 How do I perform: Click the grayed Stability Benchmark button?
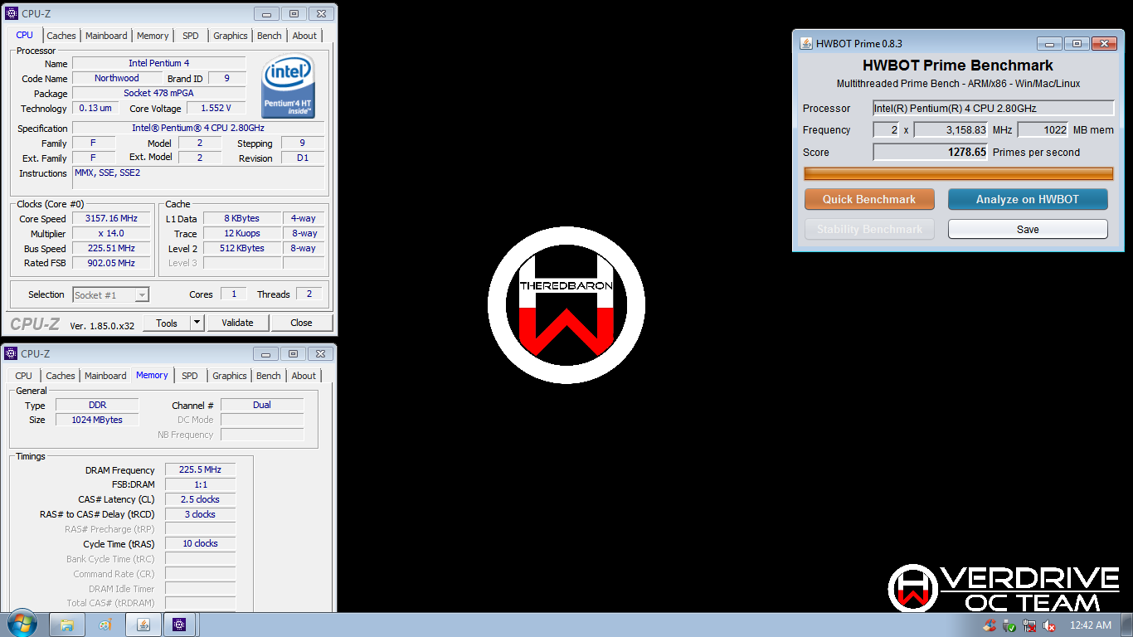coord(869,229)
